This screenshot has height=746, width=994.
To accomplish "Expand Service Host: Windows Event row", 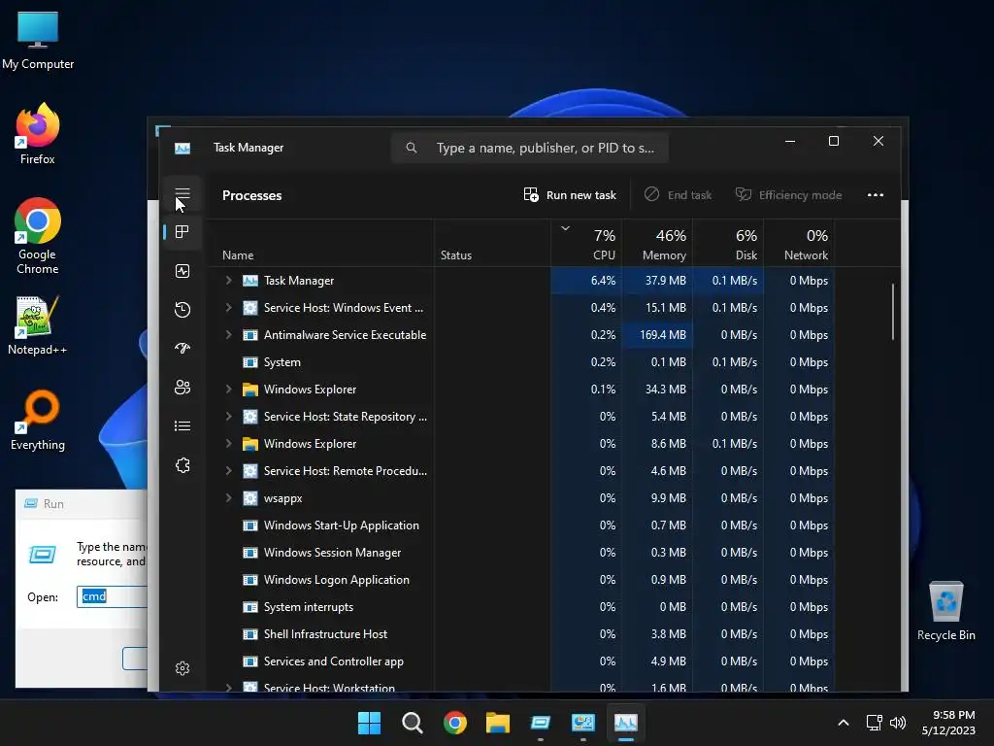I will pyautogui.click(x=228, y=308).
